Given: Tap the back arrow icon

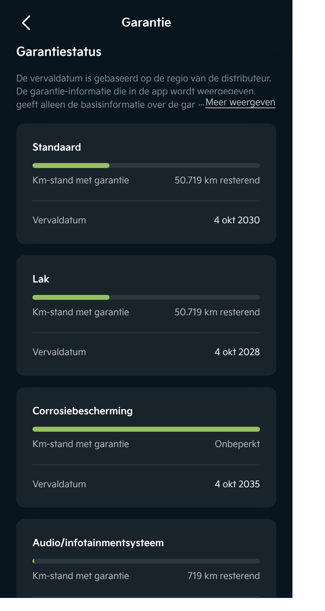Looking at the screenshot, I should pyautogui.click(x=26, y=23).
